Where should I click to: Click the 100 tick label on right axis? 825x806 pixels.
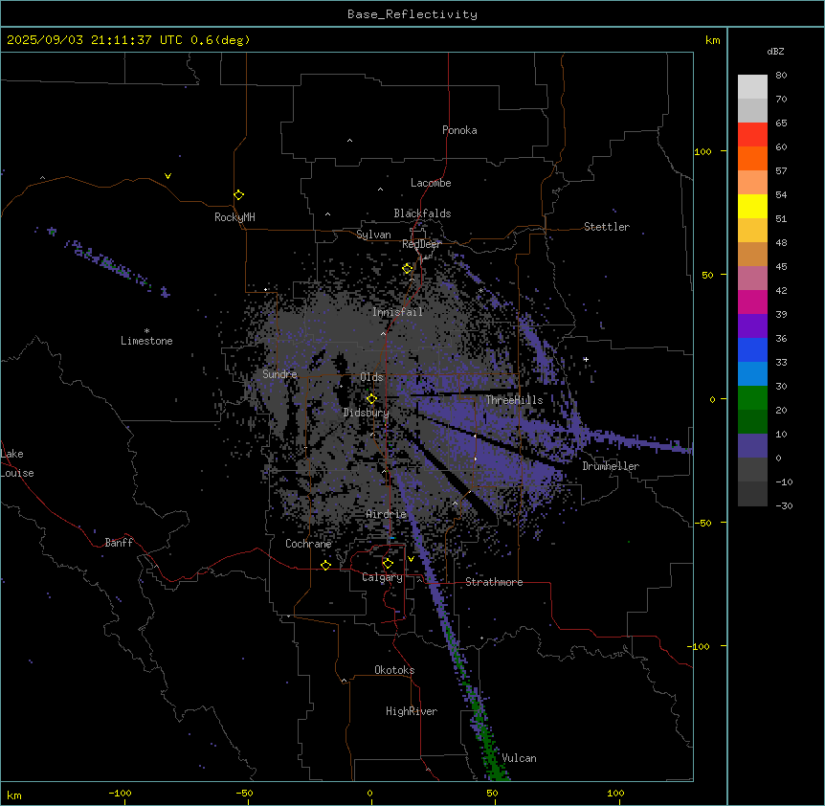point(702,151)
